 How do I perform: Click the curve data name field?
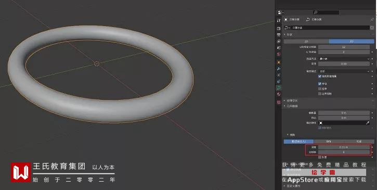click(x=330, y=28)
